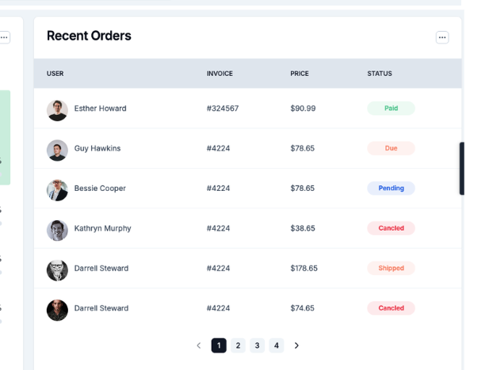The height and width of the screenshot is (370, 489).
Task: Go to previous page with left chevron
Action: coord(199,345)
